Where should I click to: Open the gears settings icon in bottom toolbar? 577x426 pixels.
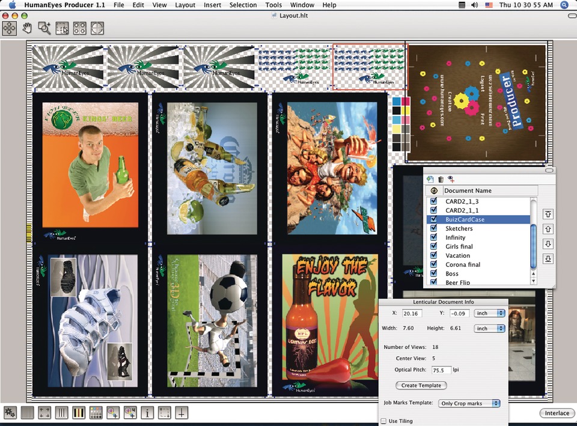10,413
